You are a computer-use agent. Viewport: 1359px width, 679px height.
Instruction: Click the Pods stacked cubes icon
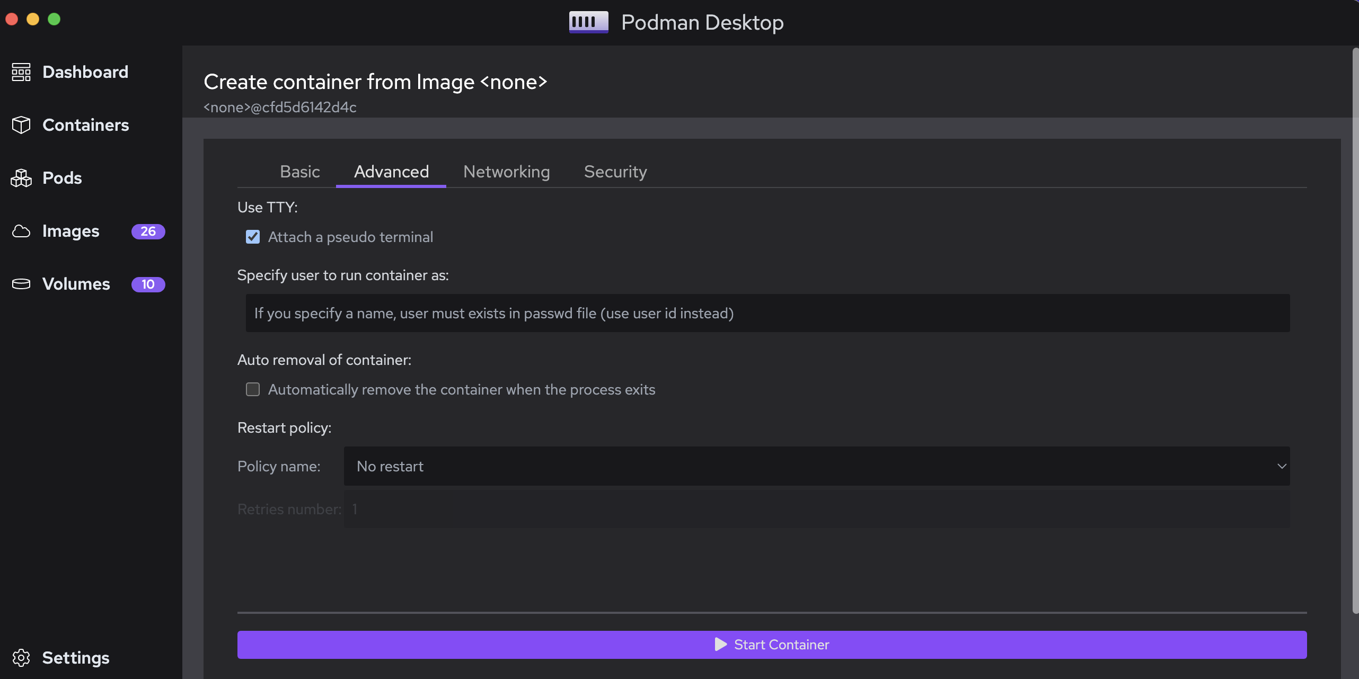coord(21,178)
